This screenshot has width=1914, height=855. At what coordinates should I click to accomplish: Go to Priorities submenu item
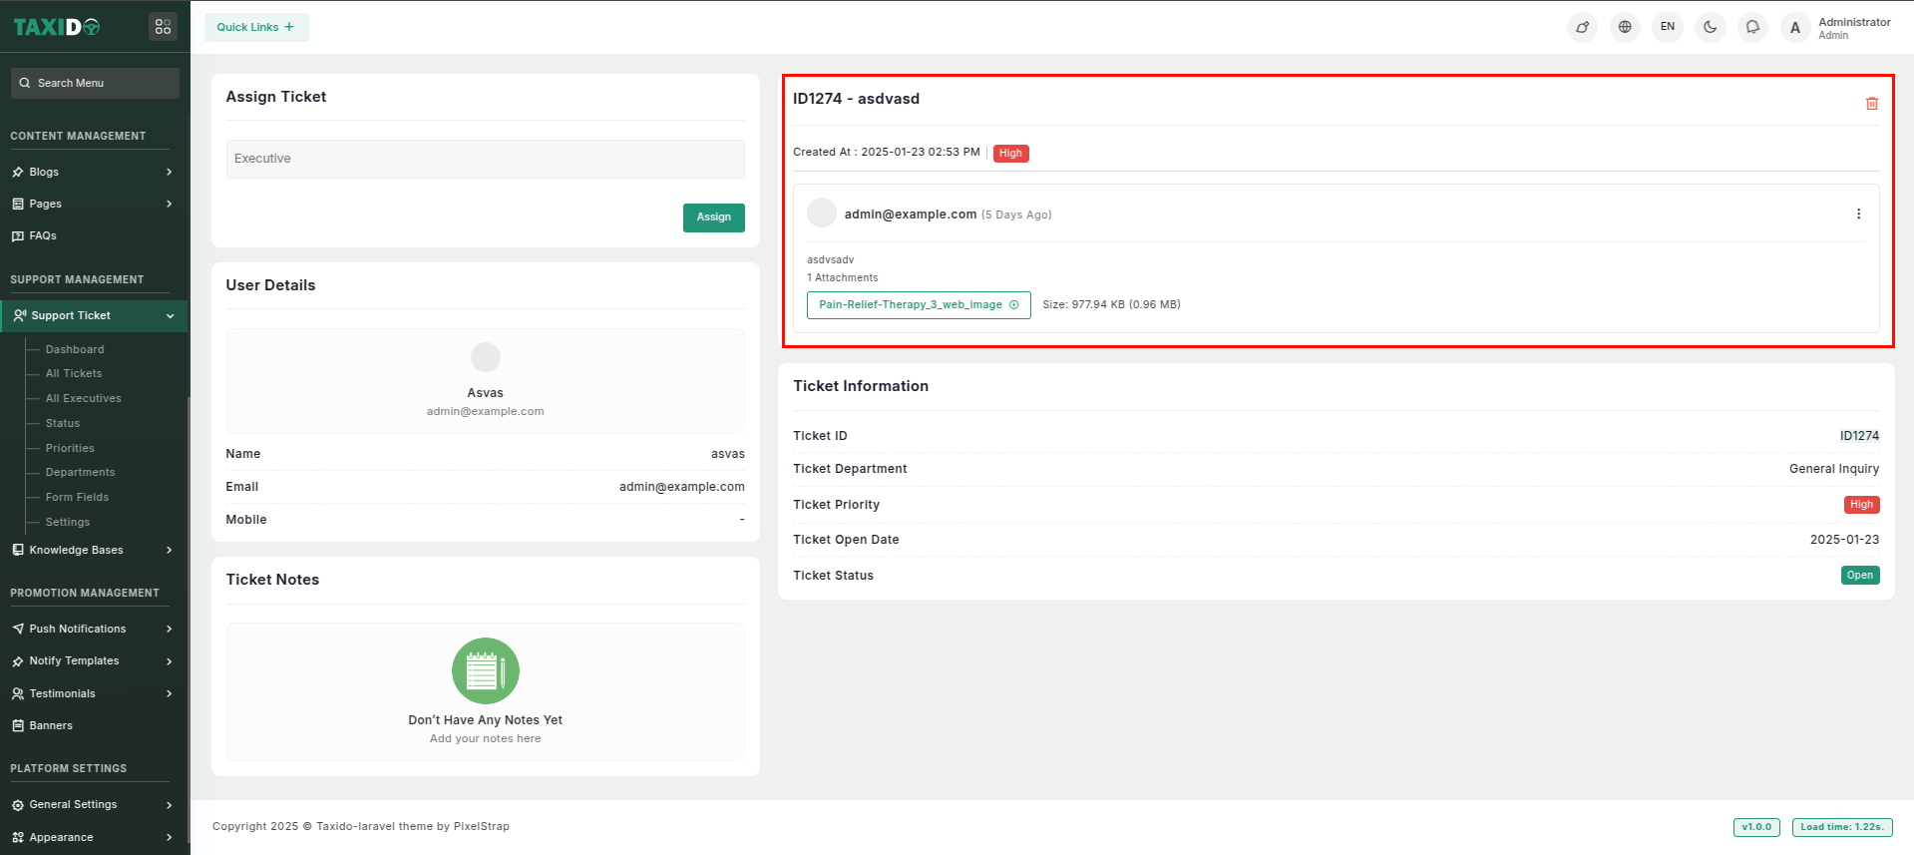(x=70, y=448)
